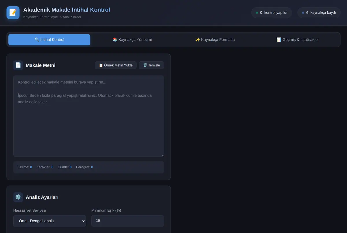Open the Geçmiş & İstatistikler tab
Screen dimensions: 347x233
pos(298,40)
